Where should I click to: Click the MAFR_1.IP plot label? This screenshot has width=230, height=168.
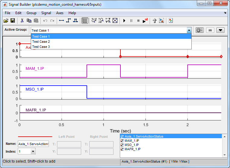[36, 110]
